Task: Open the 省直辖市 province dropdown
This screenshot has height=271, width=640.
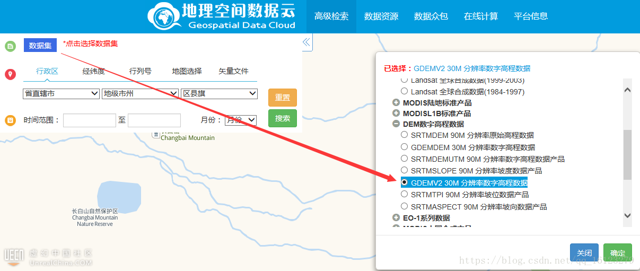Action: pos(61,93)
